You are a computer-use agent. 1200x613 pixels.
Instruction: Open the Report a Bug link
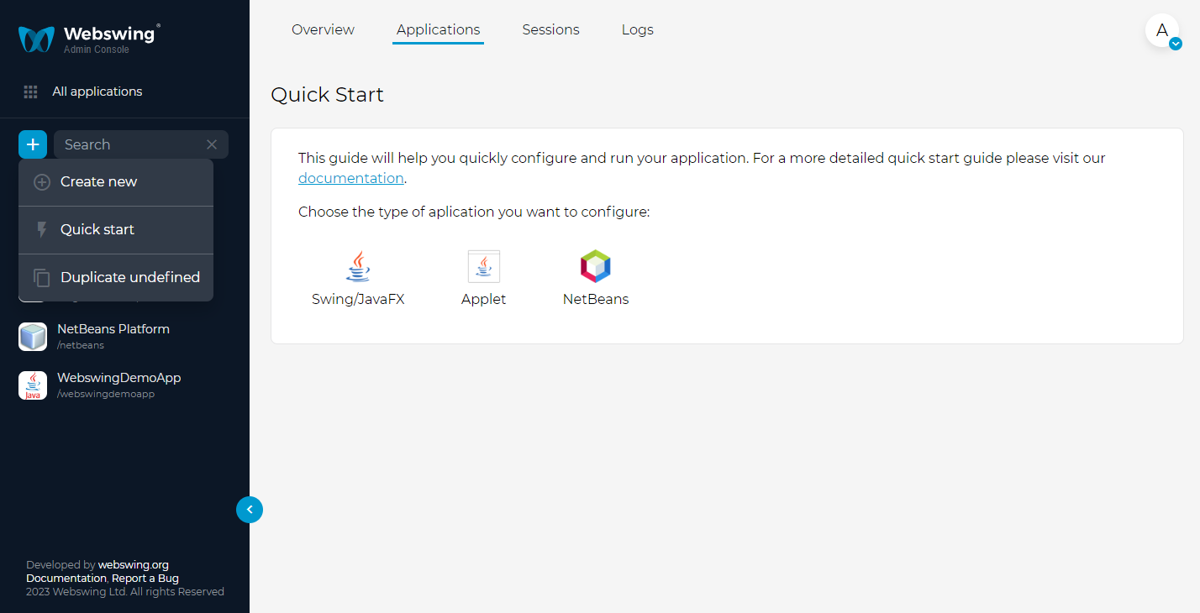tap(145, 579)
